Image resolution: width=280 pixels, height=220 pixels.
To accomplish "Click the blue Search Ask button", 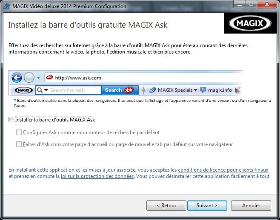I will 120,90.
